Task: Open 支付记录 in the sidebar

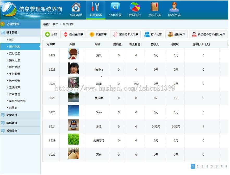Action: click(x=14, y=53)
